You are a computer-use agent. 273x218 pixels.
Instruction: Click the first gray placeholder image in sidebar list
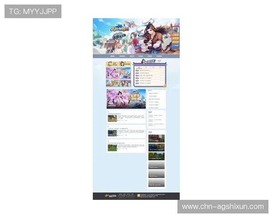point(151,116)
